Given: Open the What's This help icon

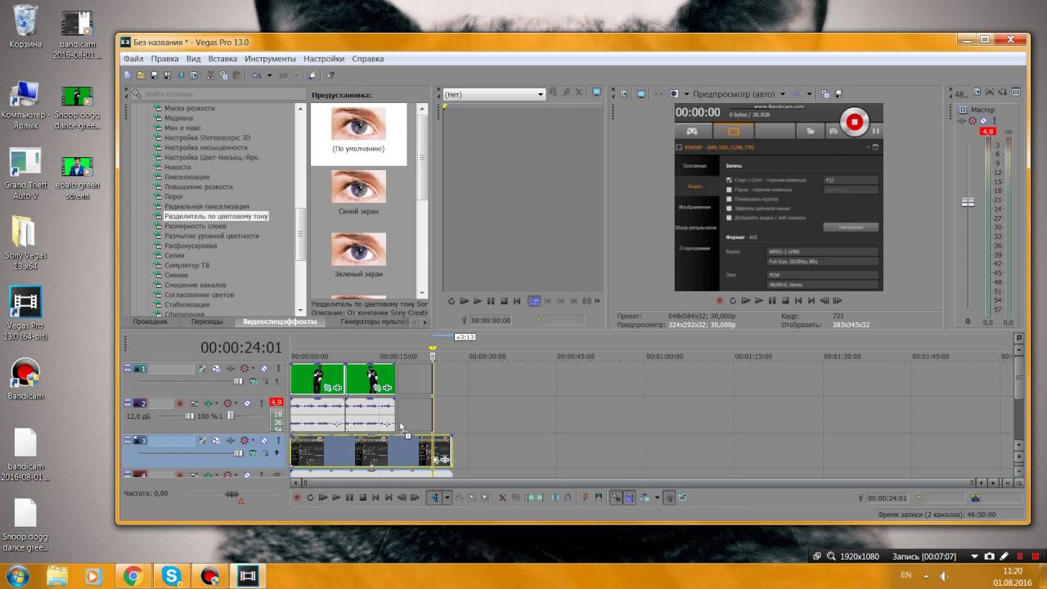Looking at the screenshot, I should [330, 75].
